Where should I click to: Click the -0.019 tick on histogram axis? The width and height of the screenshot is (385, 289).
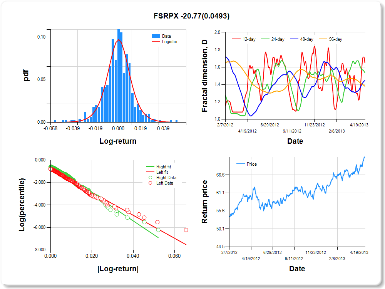click(x=95, y=129)
